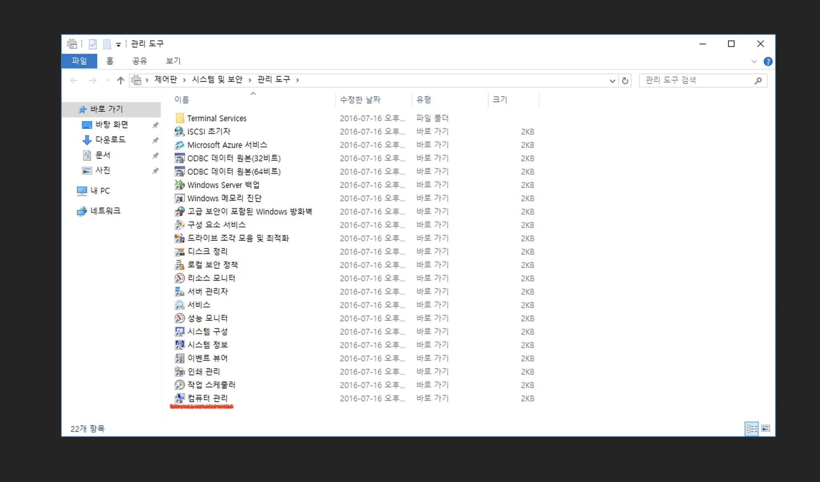
Task: Open the 작업 스케줄러 icon
Action: coord(179,385)
